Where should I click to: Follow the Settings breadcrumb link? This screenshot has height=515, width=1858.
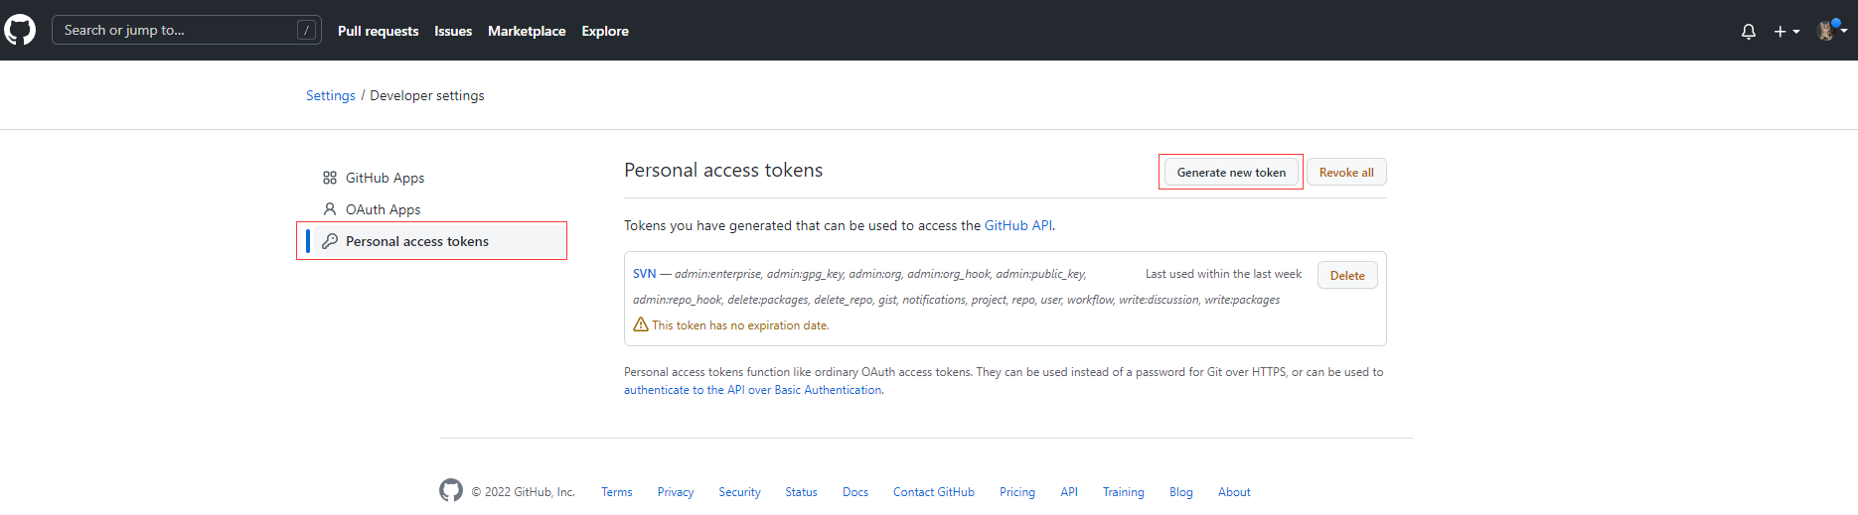point(331,95)
